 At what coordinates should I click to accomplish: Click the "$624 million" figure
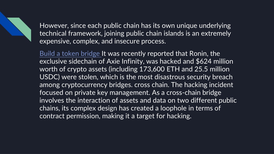point(214,61)
